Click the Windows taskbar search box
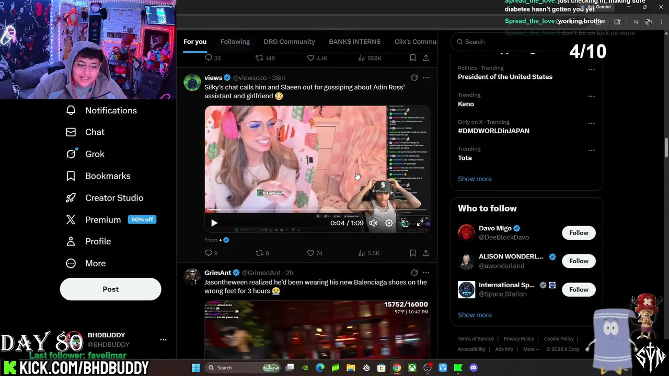This screenshot has width=669, height=376. [244, 368]
